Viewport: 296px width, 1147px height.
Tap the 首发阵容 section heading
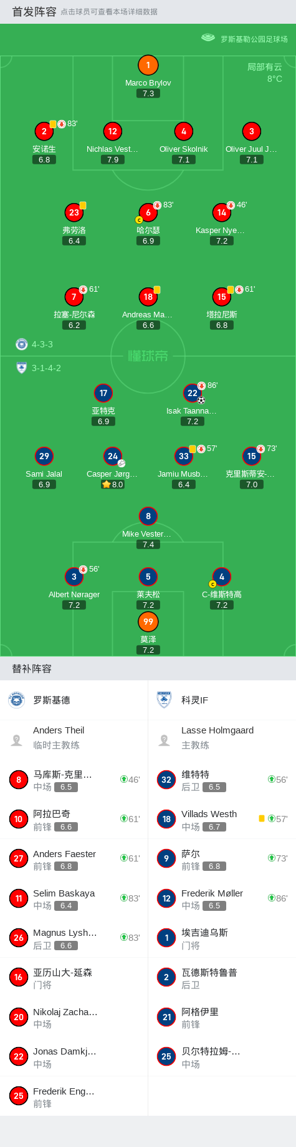tap(34, 11)
